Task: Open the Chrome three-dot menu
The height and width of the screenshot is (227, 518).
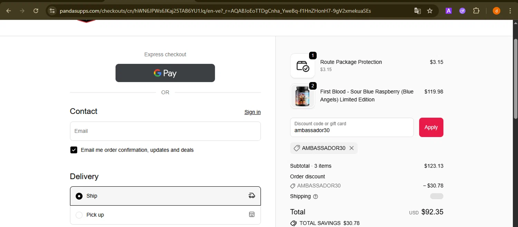Action: 510,11
